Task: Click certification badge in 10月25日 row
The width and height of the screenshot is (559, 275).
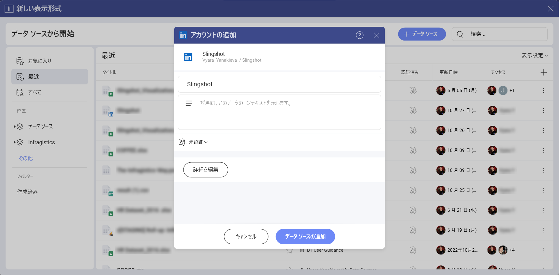Action: [x=413, y=190]
